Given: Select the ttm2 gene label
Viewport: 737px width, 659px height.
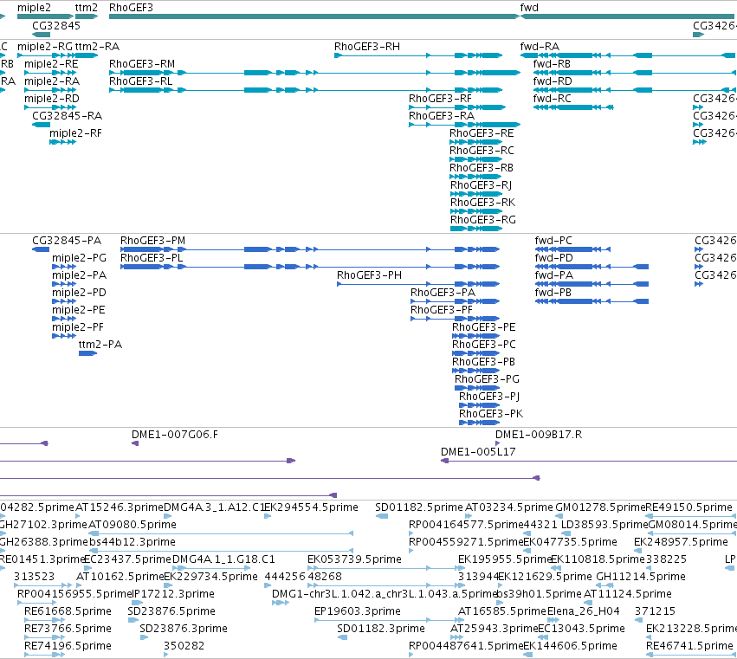Looking at the screenshot, I should point(87,8).
